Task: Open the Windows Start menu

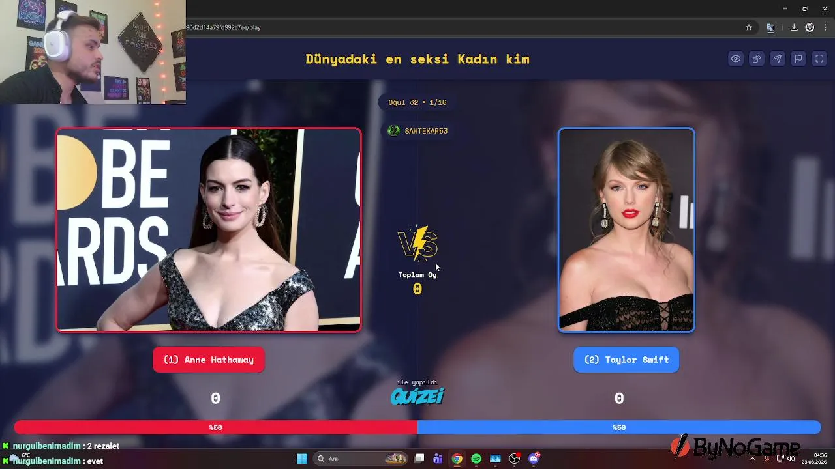Action: 302,459
